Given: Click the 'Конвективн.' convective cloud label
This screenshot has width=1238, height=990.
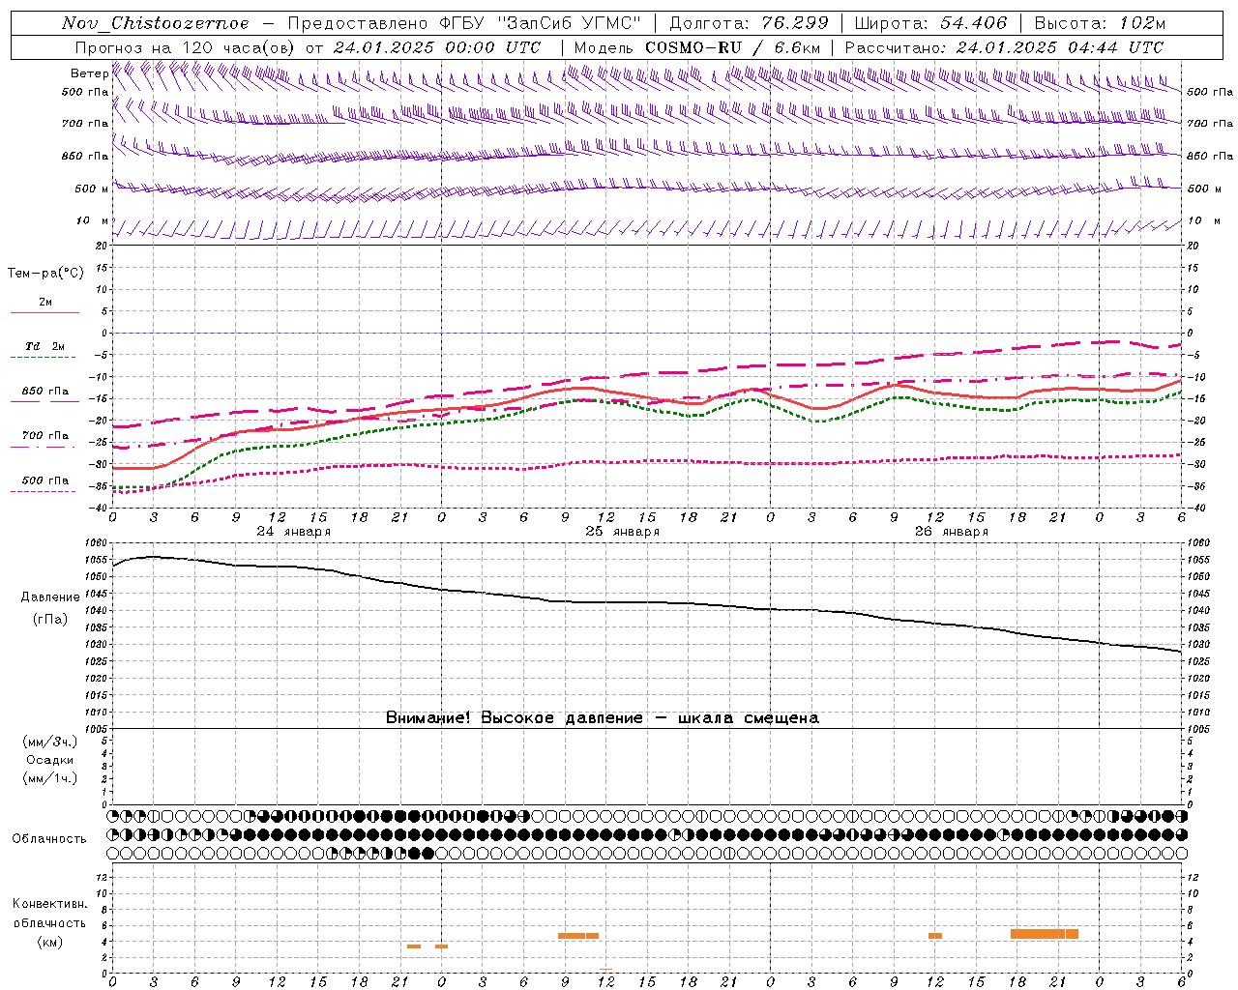Looking at the screenshot, I should coord(50,904).
